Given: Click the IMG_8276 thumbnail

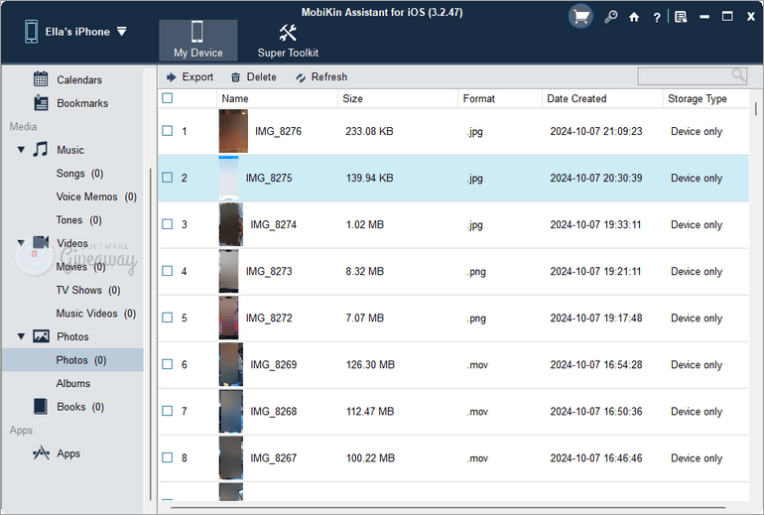Looking at the screenshot, I should (x=233, y=131).
